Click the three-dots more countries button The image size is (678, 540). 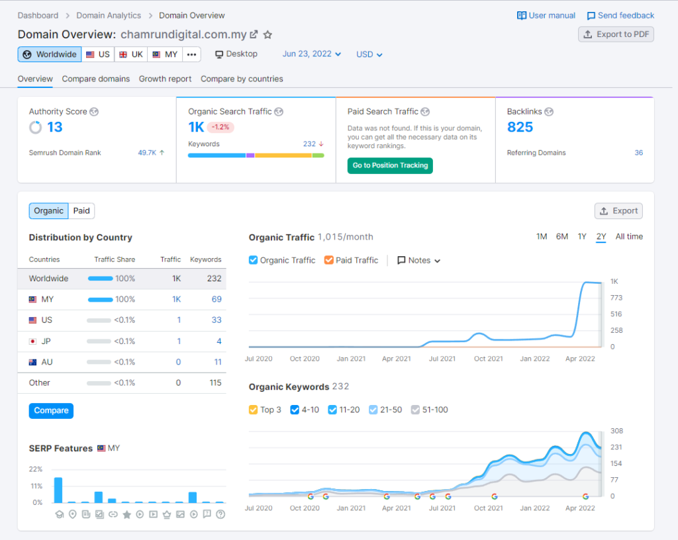point(191,54)
